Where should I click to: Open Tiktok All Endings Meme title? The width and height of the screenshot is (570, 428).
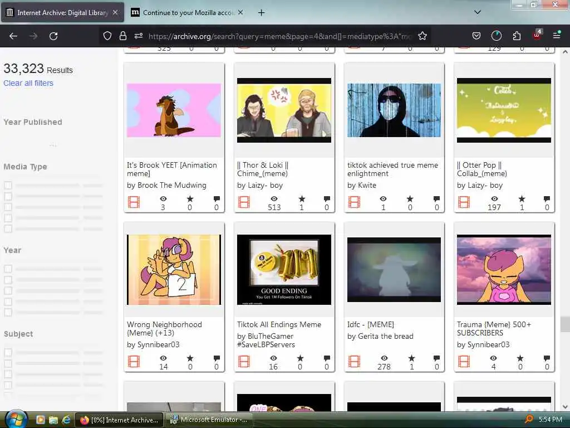click(279, 324)
